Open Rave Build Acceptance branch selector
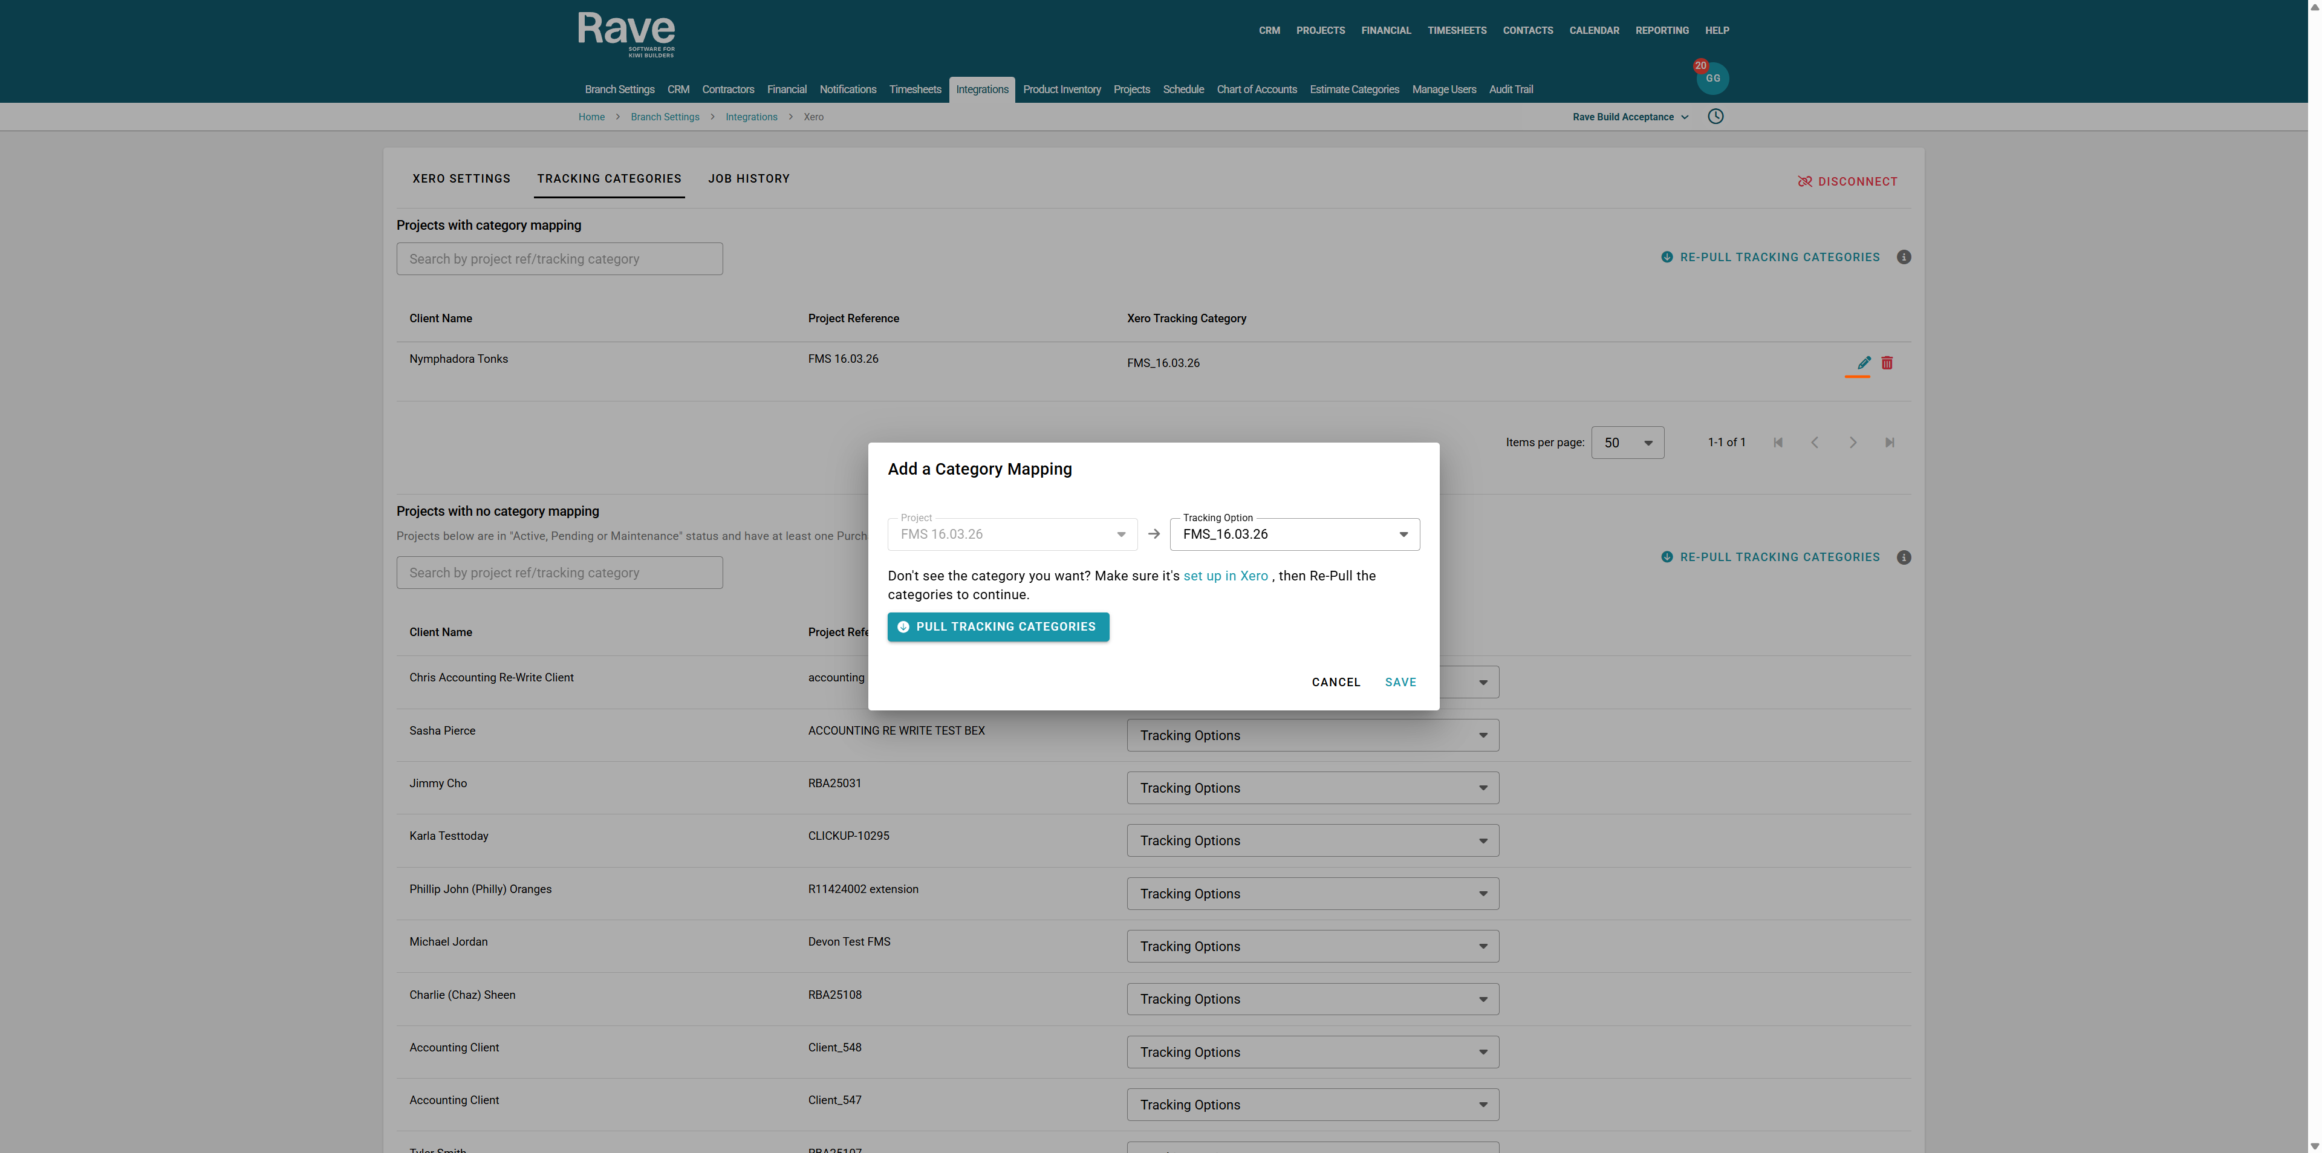The image size is (2322, 1153). (x=1630, y=117)
